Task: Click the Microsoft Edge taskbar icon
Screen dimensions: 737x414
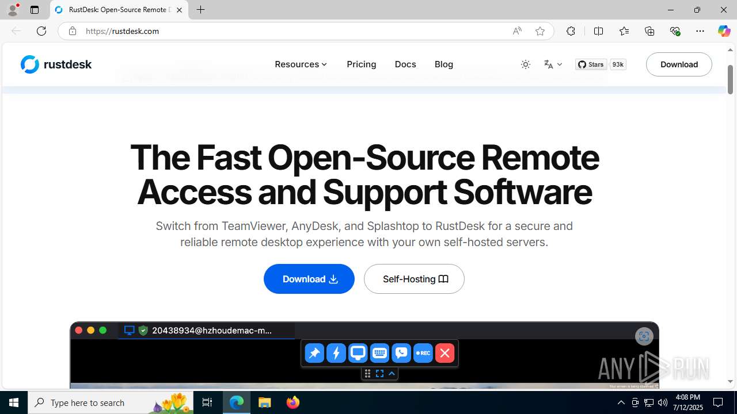Action: (237, 402)
